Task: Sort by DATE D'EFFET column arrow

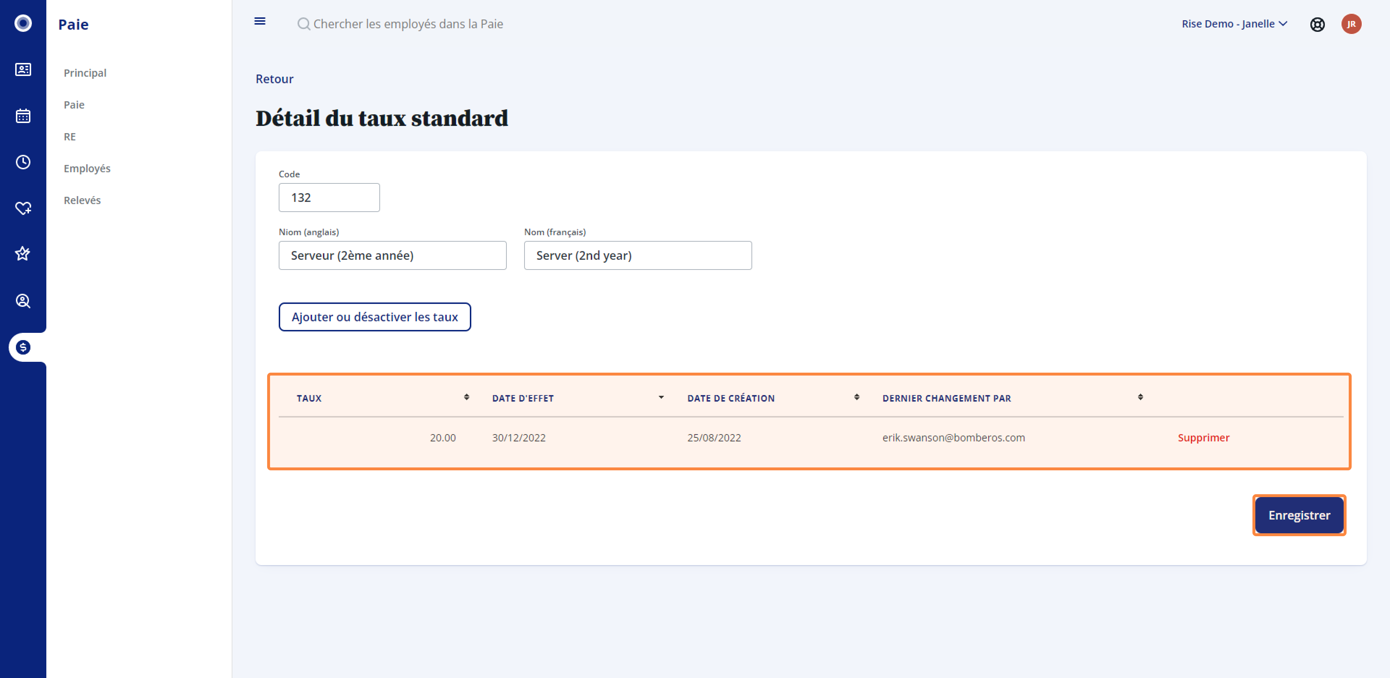Action: click(x=661, y=398)
